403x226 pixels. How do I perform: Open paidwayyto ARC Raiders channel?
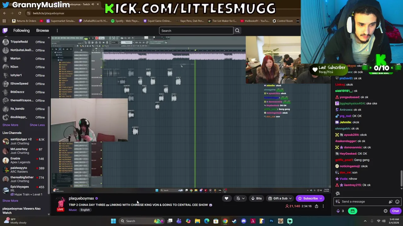tap(24, 170)
